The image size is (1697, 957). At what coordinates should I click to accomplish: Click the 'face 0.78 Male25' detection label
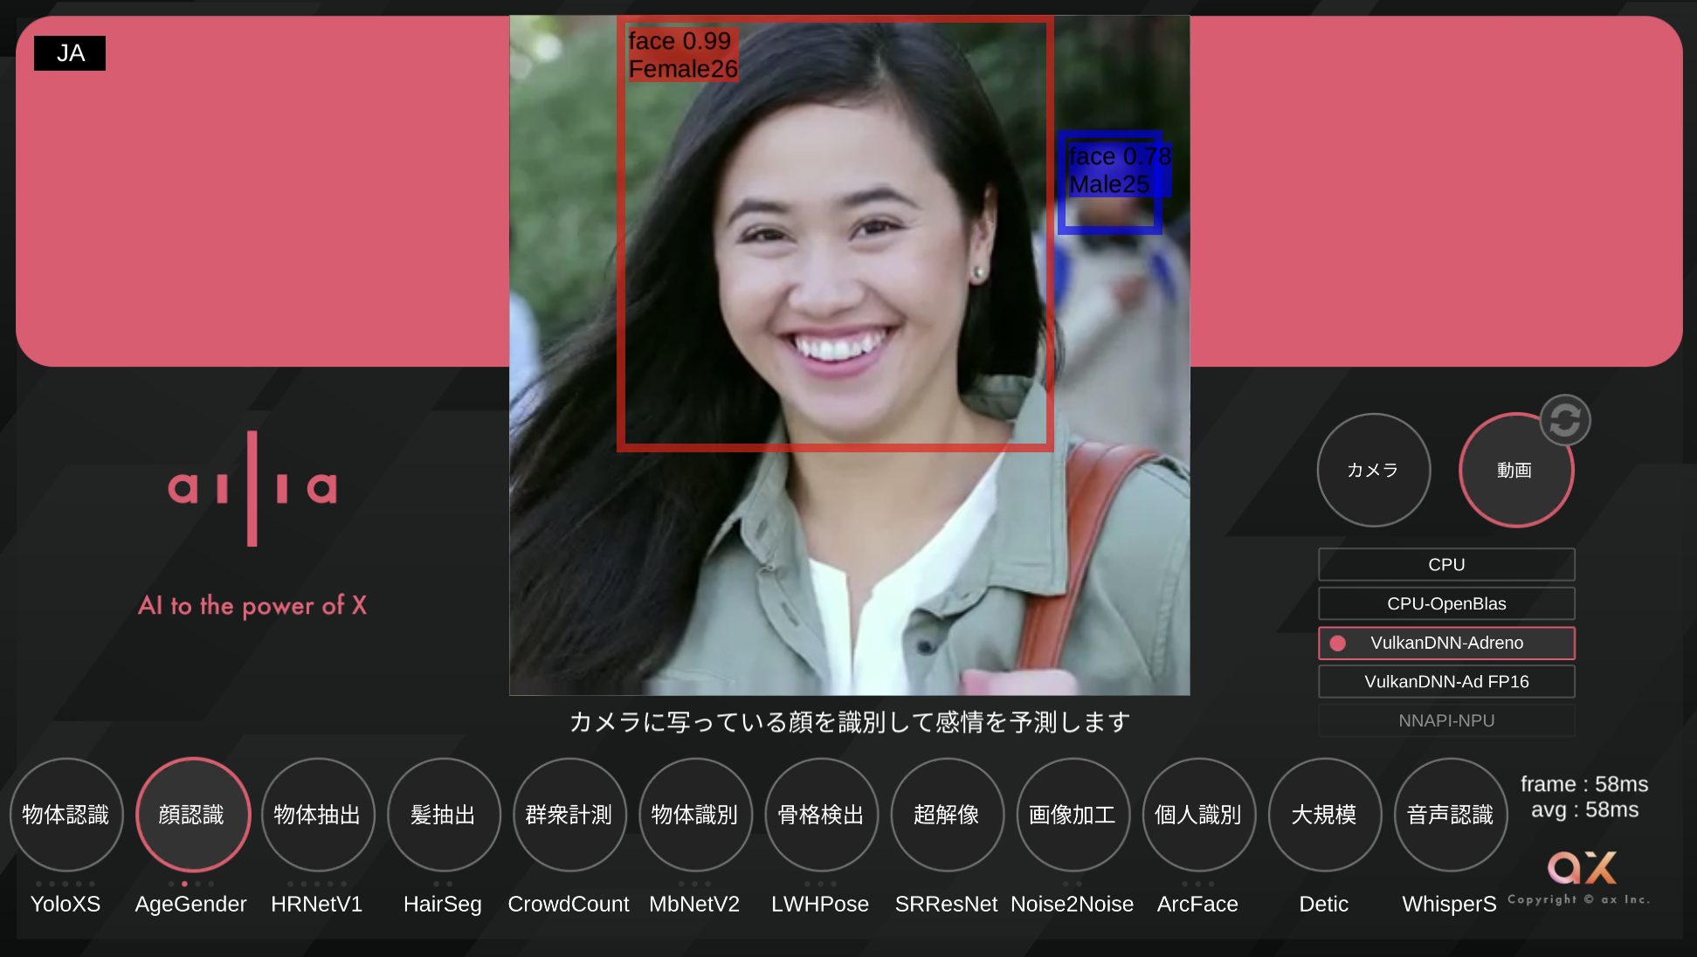pos(1120,170)
